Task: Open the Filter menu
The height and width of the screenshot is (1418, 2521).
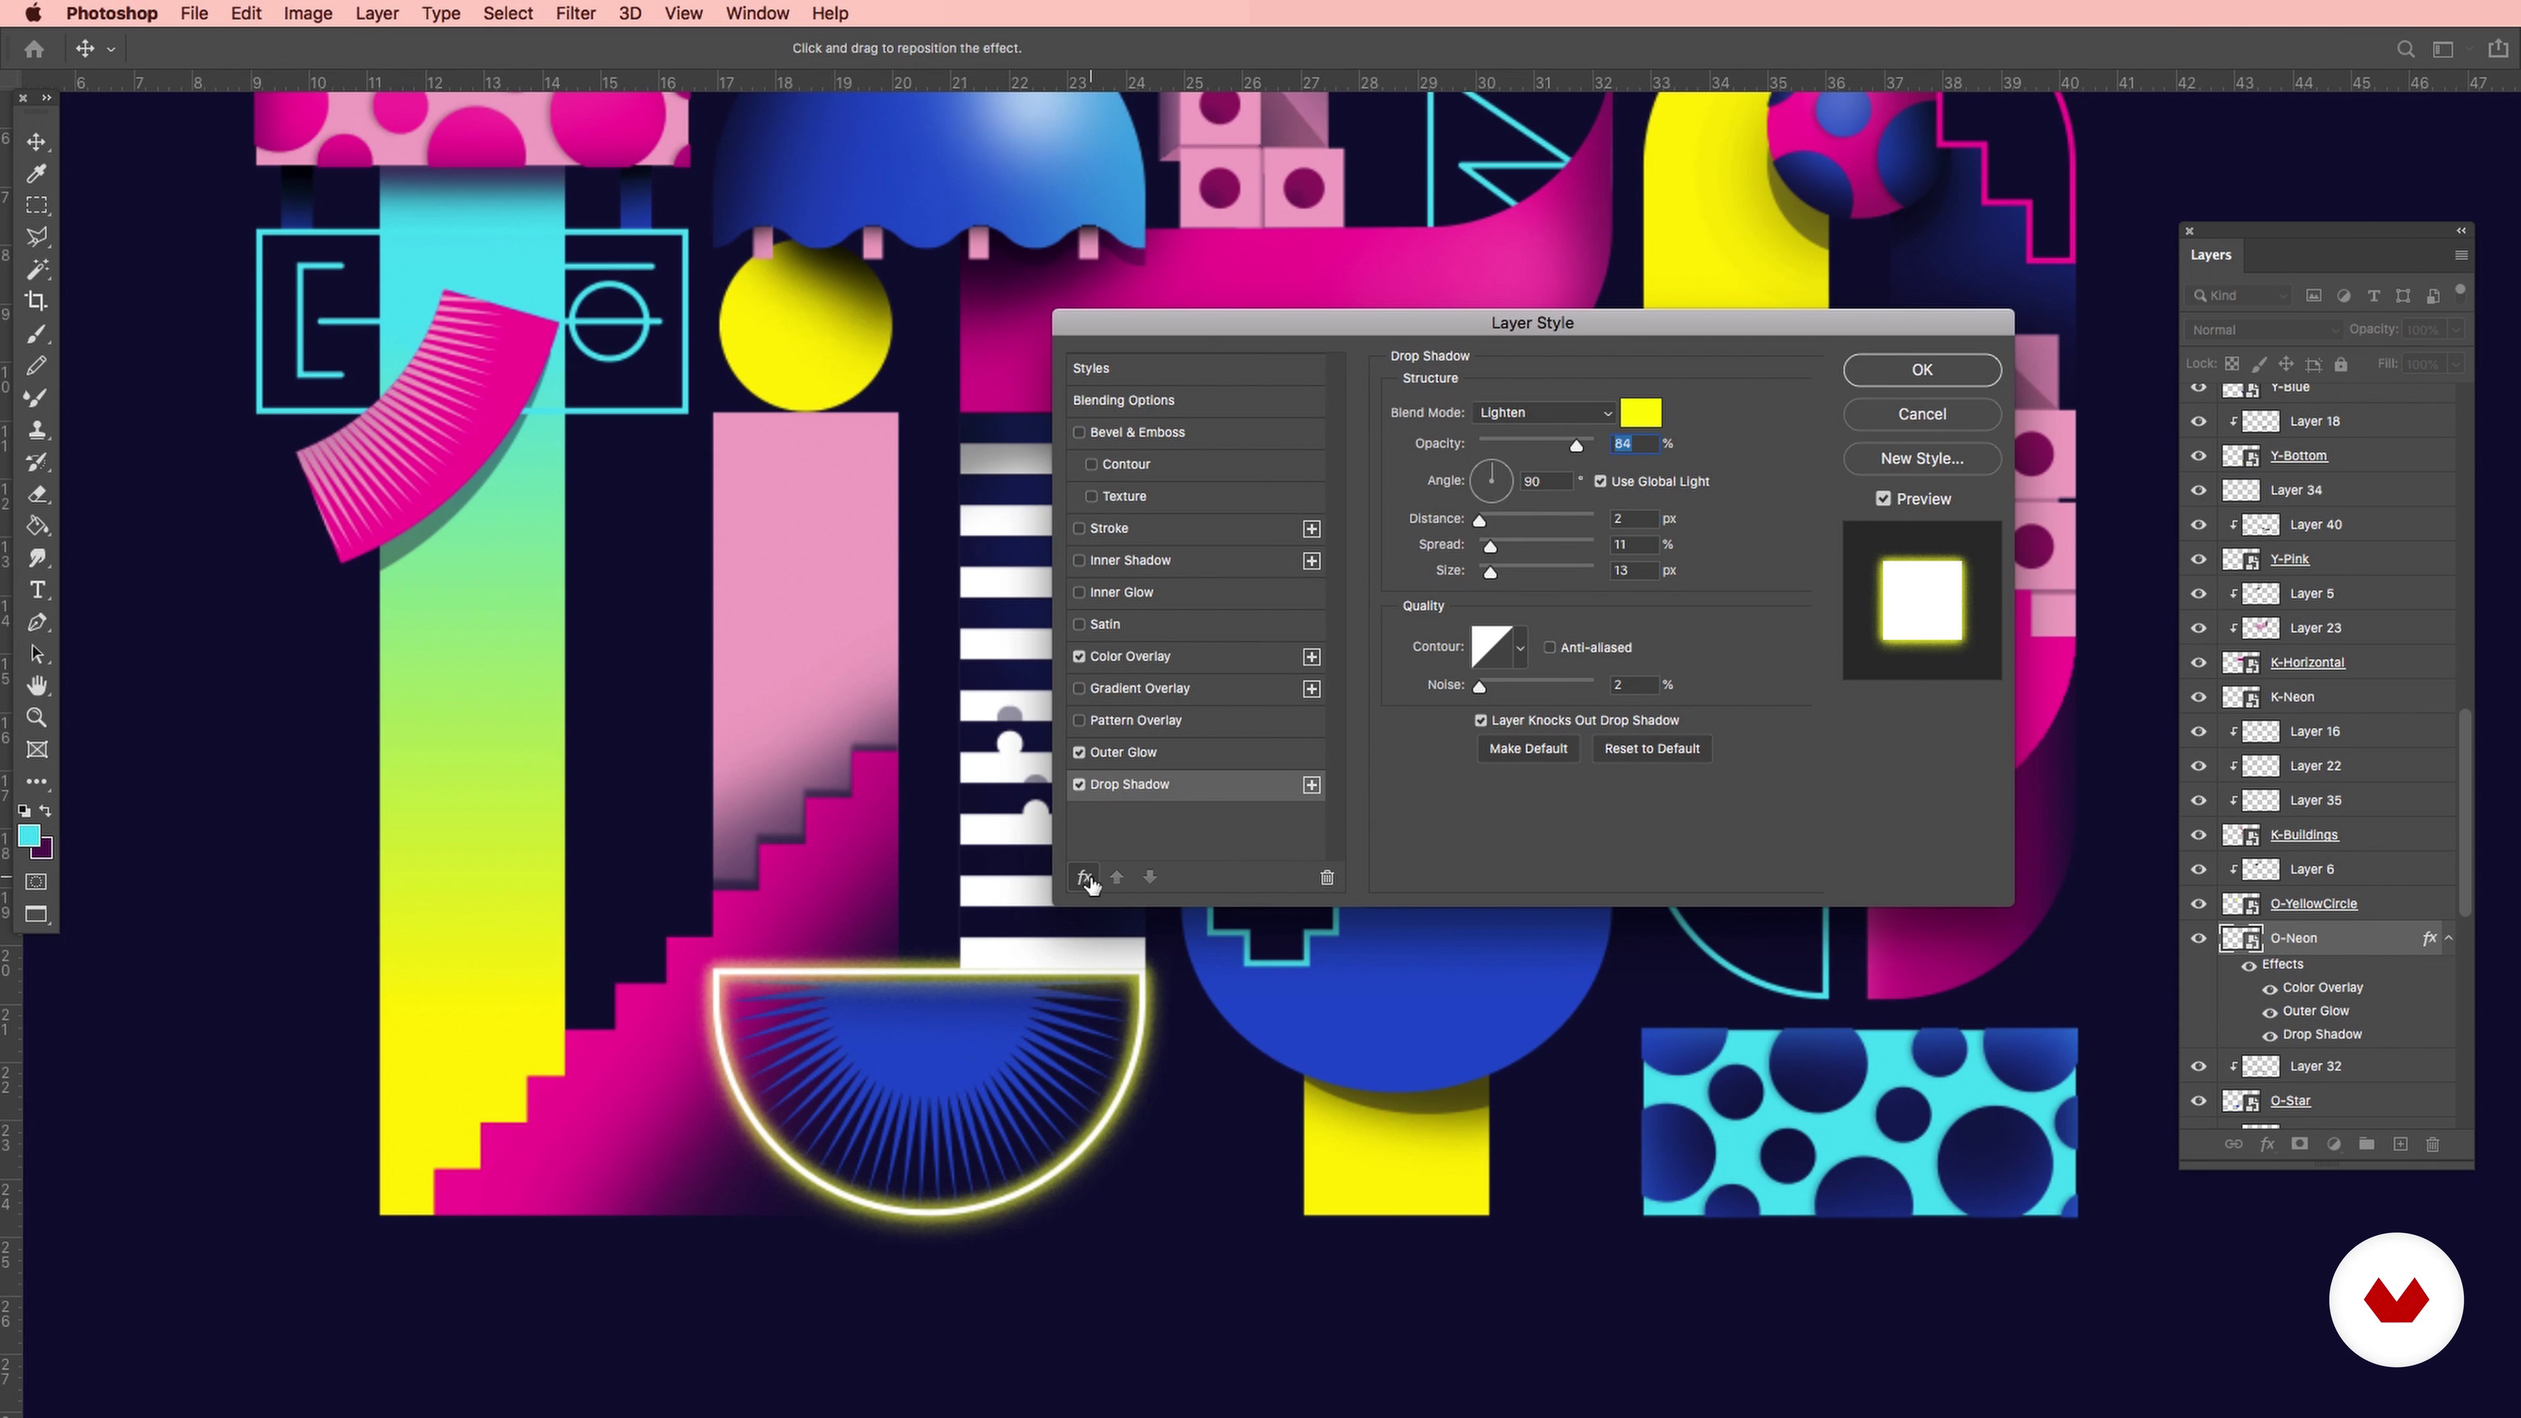Action: point(576,14)
